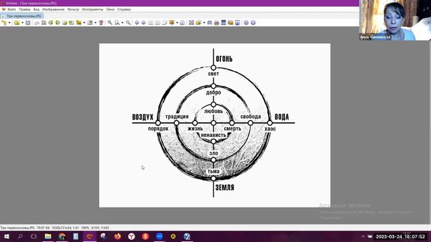431x242 pixels.
Task: Click the red-eye correction icon
Action: coord(101,23)
